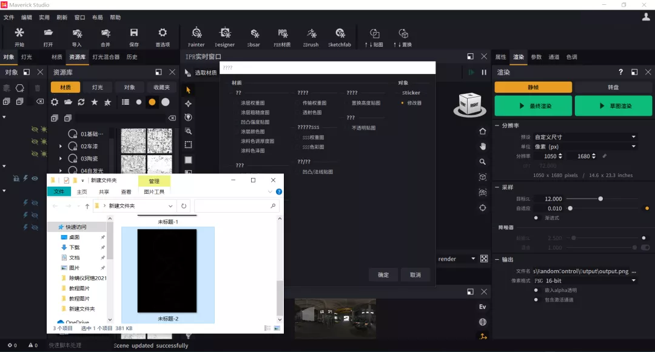Save the scene with the 保存 icon

(x=133, y=33)
